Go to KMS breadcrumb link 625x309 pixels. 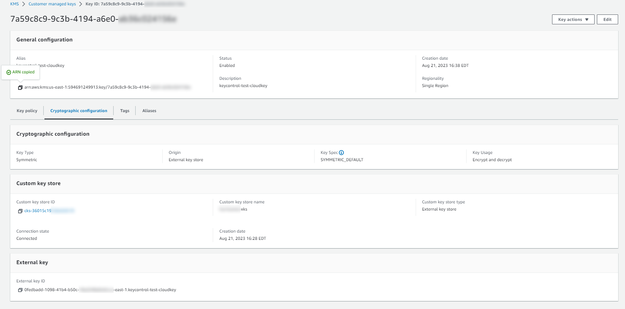[x=14, y=4]
